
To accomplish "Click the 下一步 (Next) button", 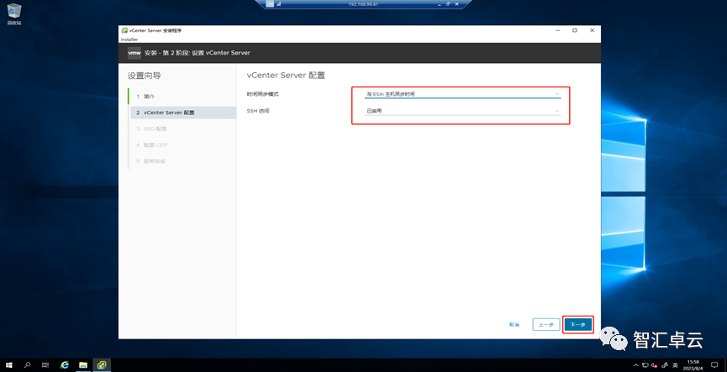I will coord(577,325).
